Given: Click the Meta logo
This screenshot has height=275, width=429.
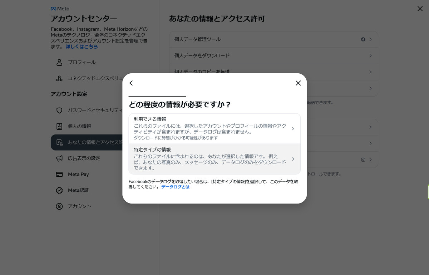Looking at the screenshot, I should click(60, 9).
